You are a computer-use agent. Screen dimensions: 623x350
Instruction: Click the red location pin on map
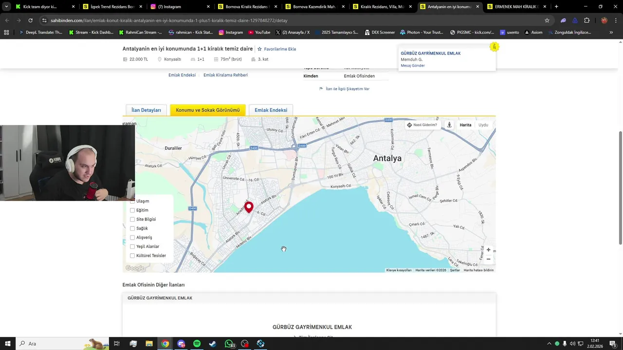[x=249, y=208]
